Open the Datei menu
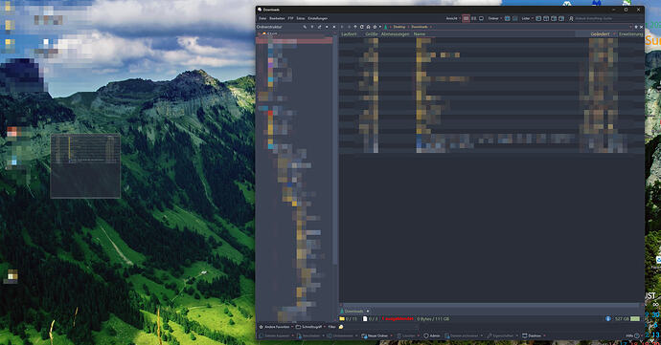 262,18
